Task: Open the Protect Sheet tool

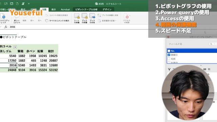Action: 77,18
